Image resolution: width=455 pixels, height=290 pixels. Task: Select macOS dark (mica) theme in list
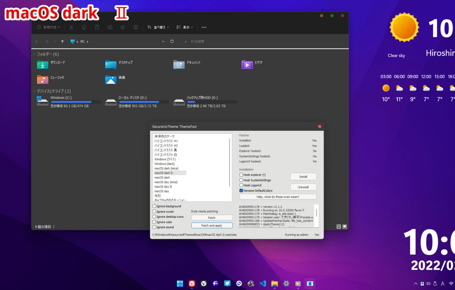[166, 168]
